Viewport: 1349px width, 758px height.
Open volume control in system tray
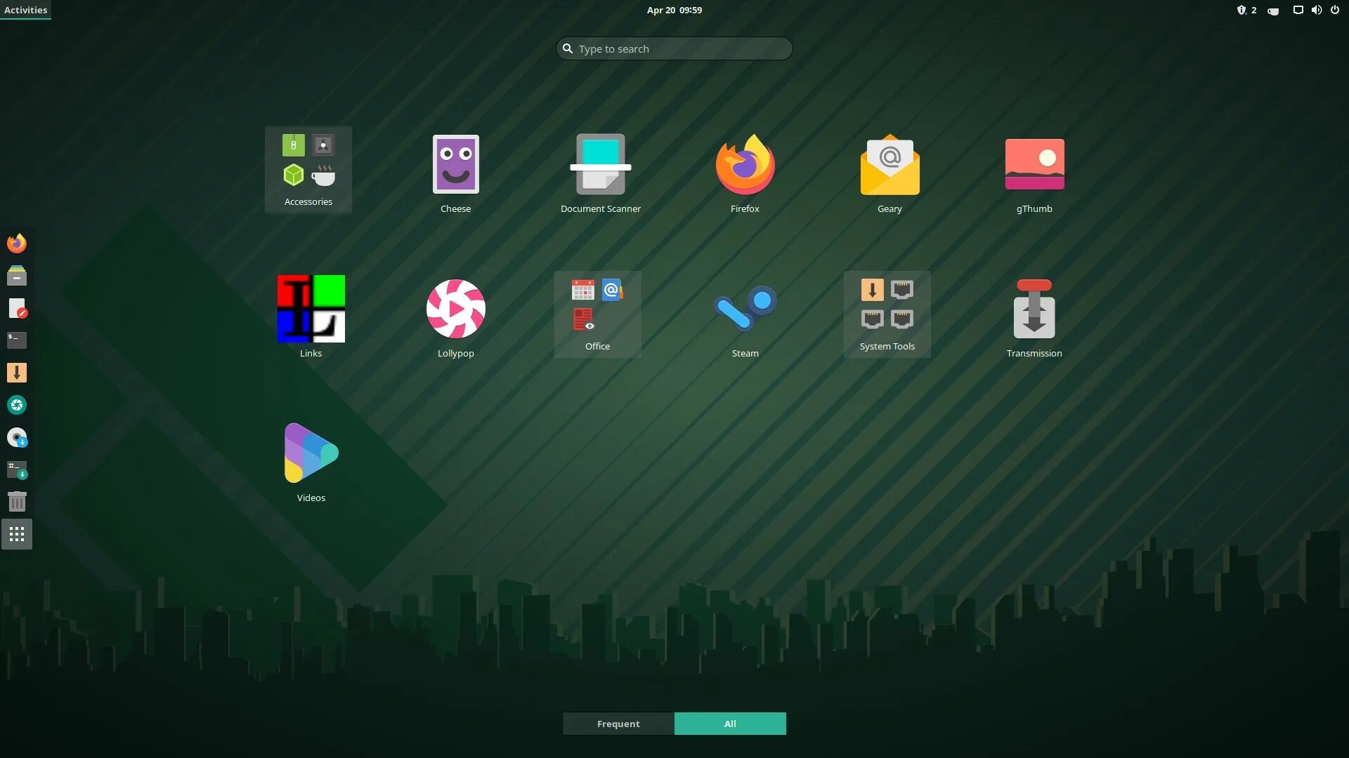(1316, 10)
